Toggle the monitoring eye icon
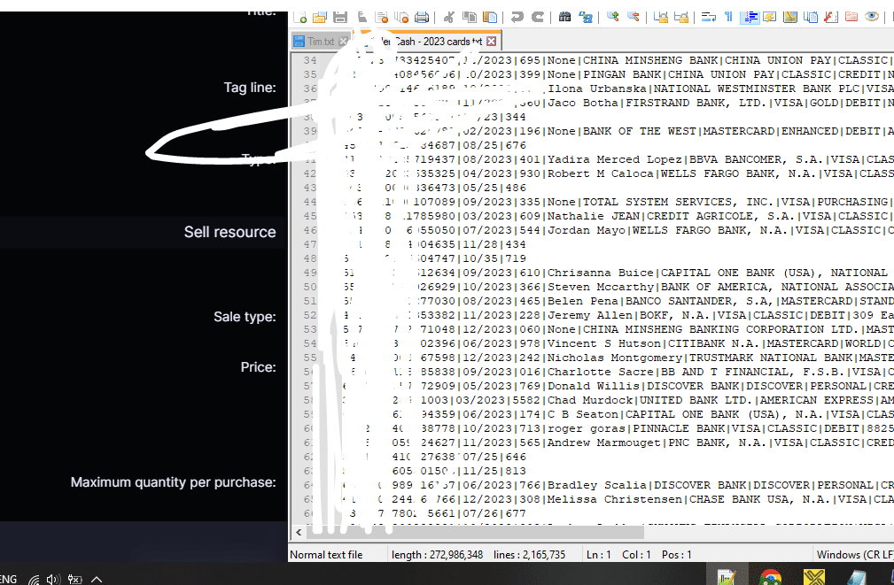Image resolution: width=894 pixels, height=585 pixels. click(872, 17)
